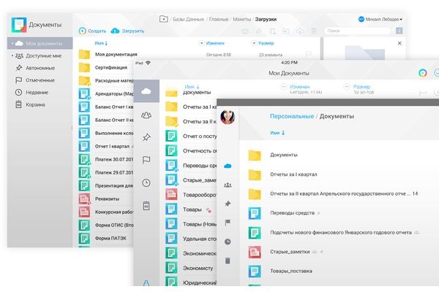Open Товары document in the iPad list

[x=192, y=210]
